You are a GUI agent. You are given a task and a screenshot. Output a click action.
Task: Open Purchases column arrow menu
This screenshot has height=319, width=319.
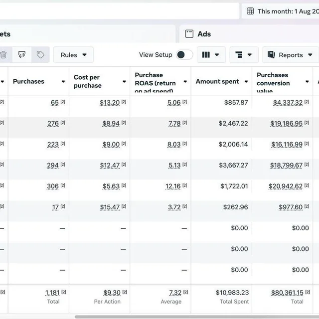pos(63,82)
